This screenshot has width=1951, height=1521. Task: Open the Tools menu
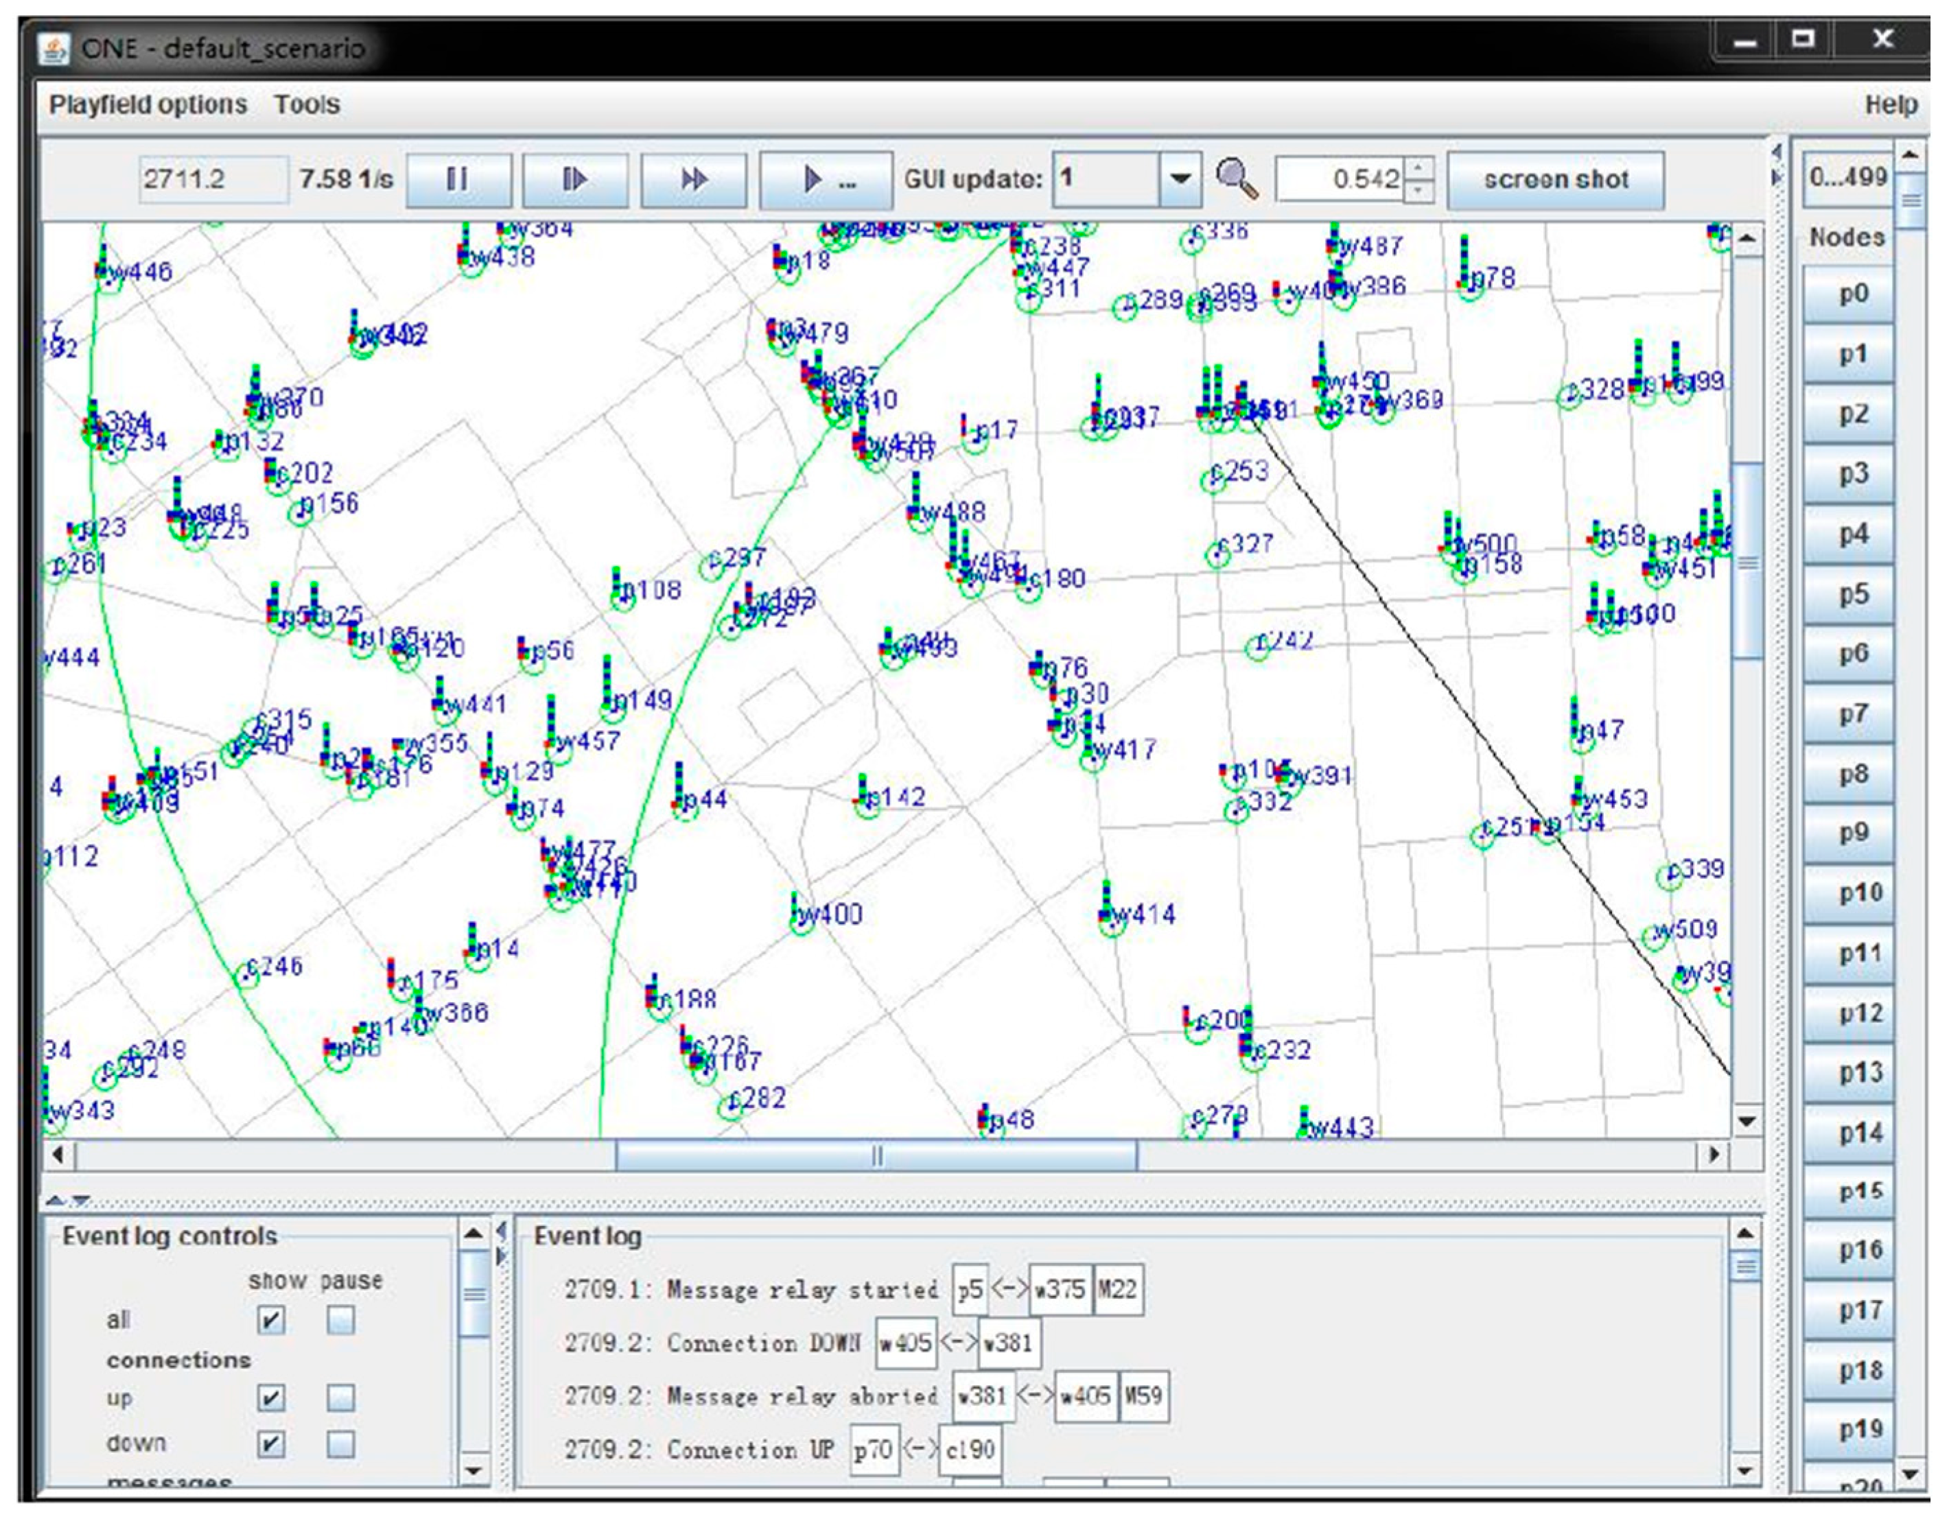(x=306, y=104)
